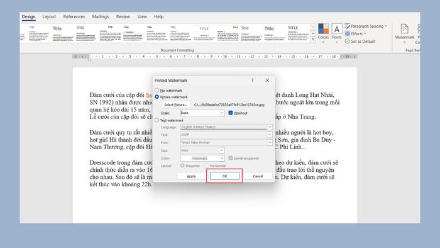Open the Help tab
440x248 pixels.
click(x=158, y=16)
